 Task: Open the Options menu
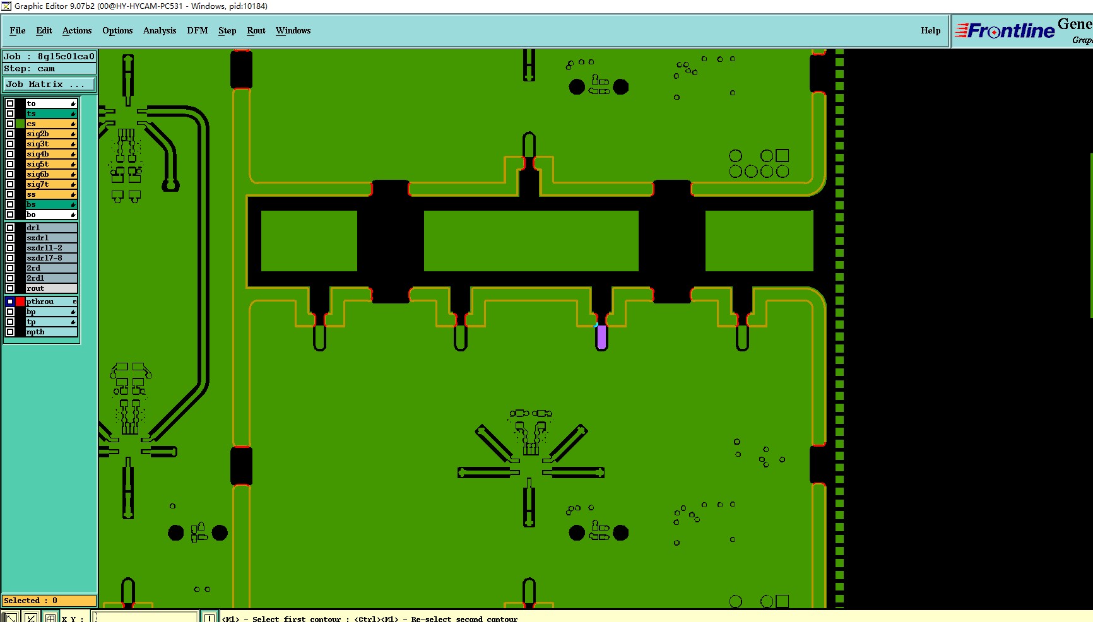pyautogui.click(x=117, y=30)
